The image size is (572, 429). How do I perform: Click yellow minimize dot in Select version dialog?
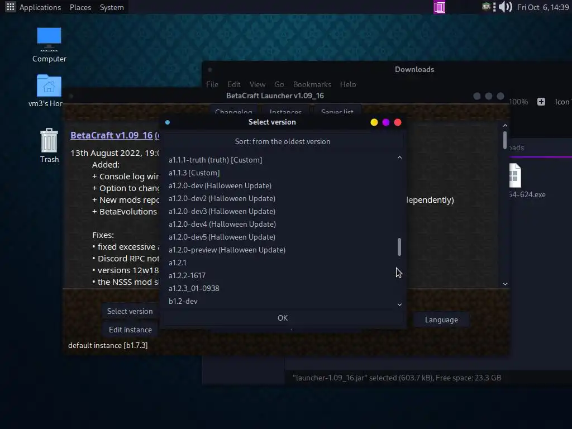pos(374,122)
